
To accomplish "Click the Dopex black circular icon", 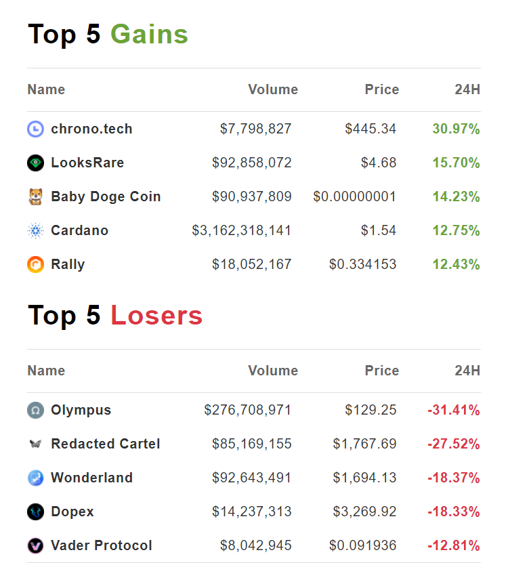I will (x=35, y=512).
